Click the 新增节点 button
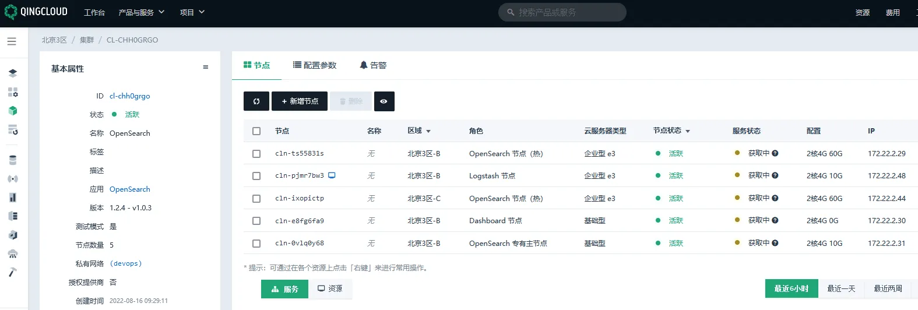This screenshot has width=918, height=310. pos(300,101)
